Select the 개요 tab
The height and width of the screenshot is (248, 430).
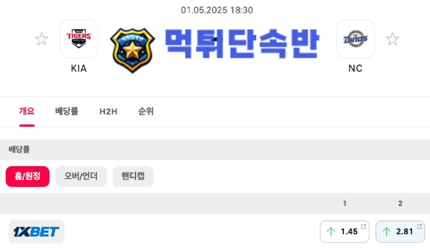coord(27,111)
